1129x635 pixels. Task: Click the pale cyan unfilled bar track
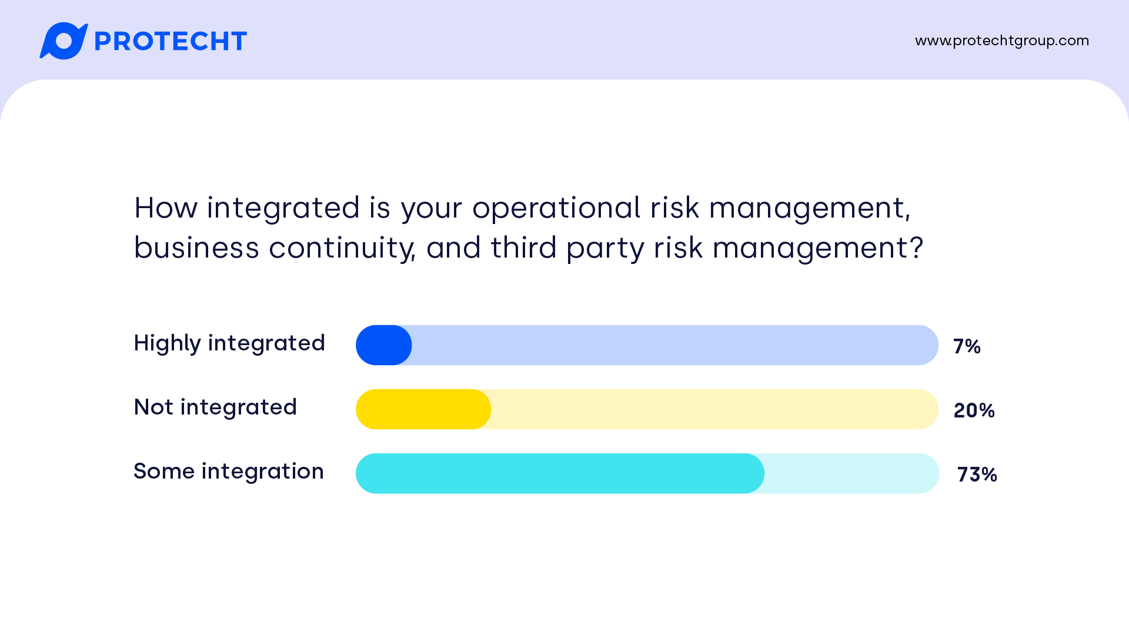[851, 473]
